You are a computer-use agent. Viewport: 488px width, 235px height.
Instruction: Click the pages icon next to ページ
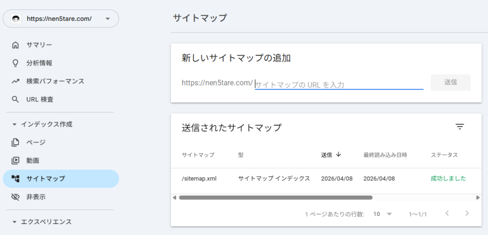(x=16, y=142)
